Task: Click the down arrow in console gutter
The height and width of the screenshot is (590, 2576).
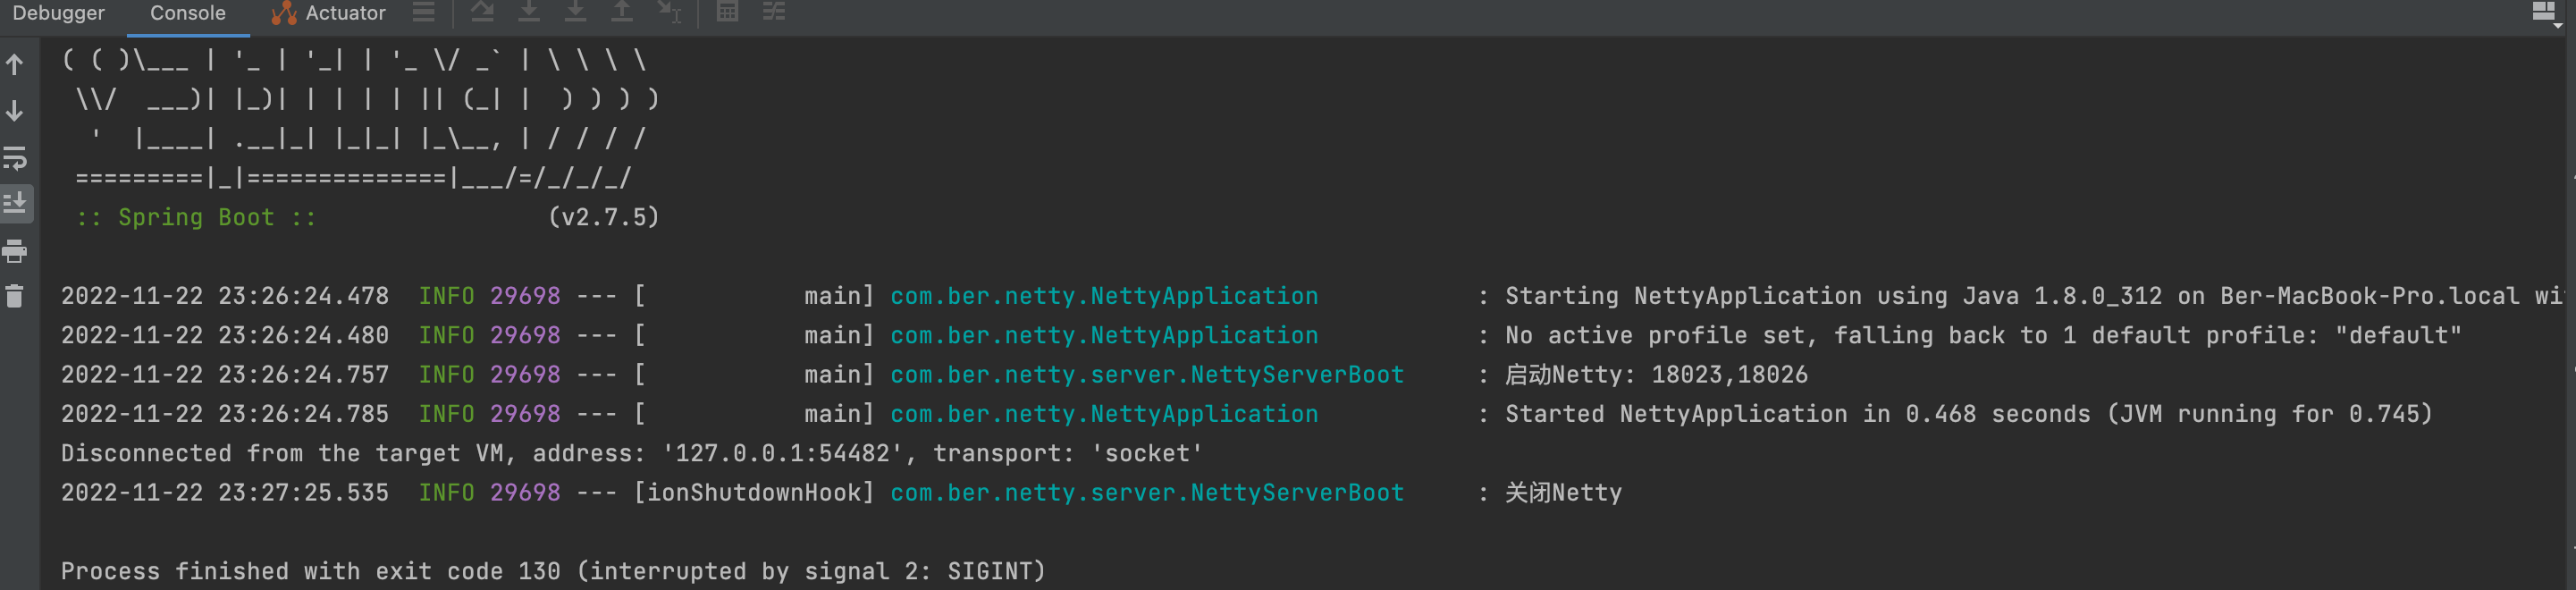Action: pyautogui.click(x=15, y=111)
